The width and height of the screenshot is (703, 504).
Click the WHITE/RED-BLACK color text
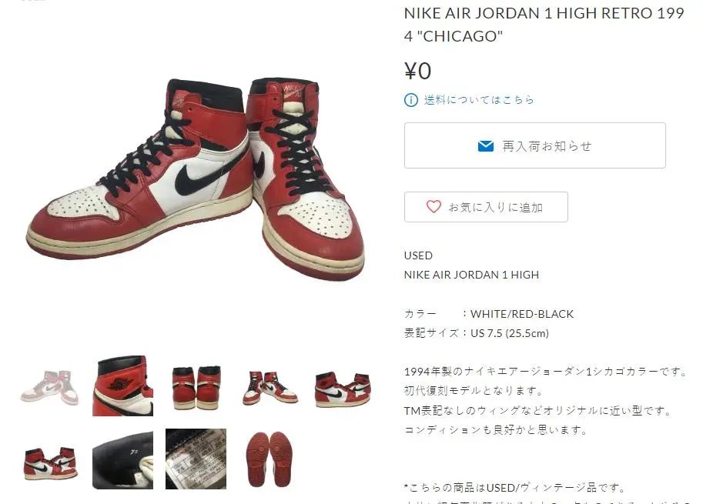522,314
